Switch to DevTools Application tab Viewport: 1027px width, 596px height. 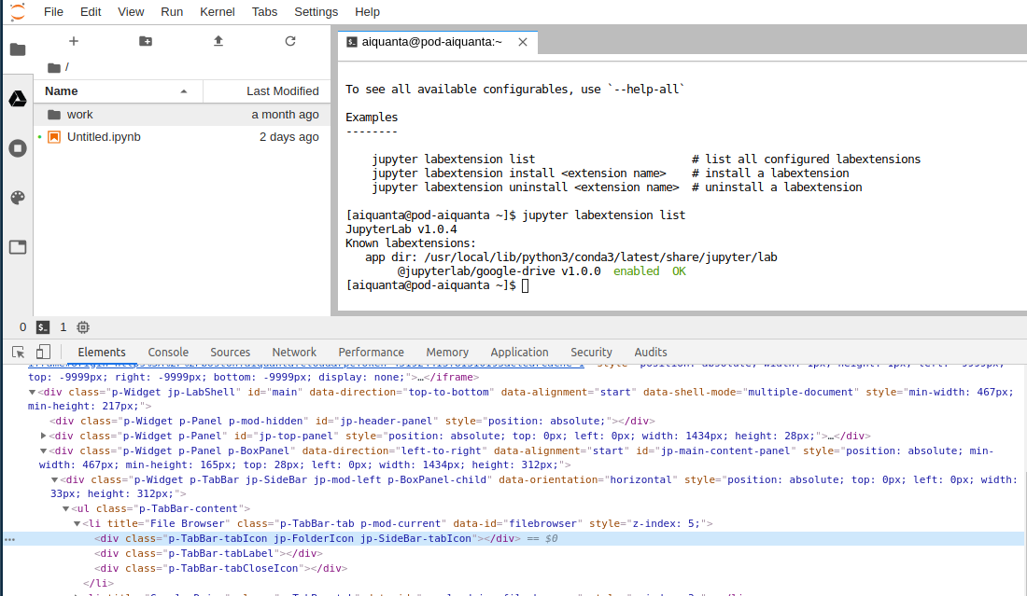pyautogui.click(x=519, y=352)
